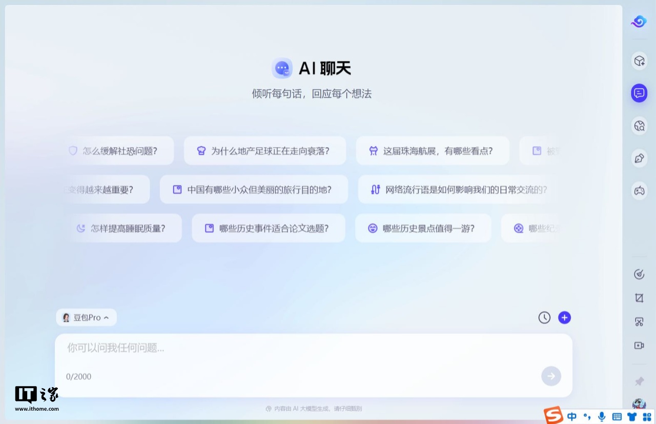
Task: Select the AI search globe icon
Action: point(639,125)
